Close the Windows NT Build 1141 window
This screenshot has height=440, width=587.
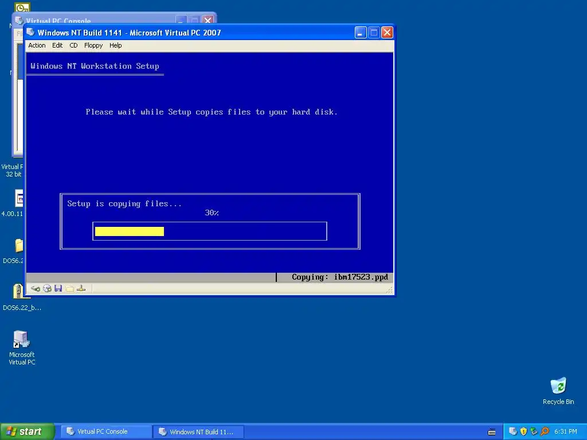(x=387, y=33)
